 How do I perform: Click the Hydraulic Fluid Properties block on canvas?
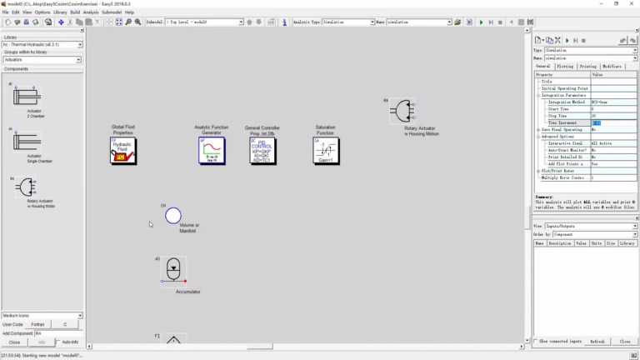click(x=122, y=151)
